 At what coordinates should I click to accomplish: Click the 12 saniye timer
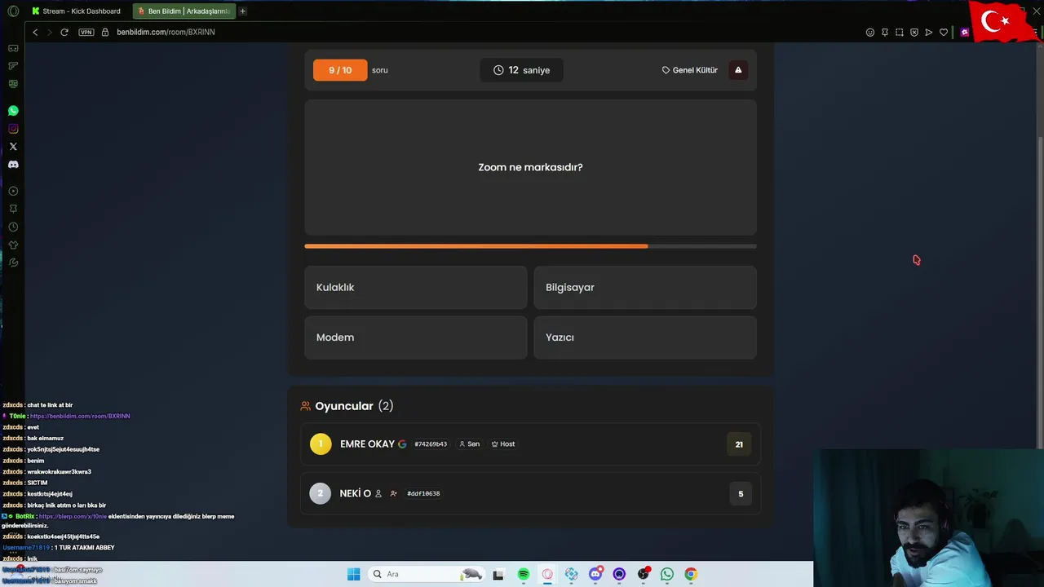pos(521,70)
